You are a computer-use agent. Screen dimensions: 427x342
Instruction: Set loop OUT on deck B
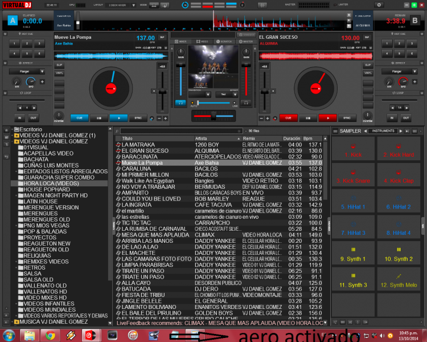click(406, 118)
